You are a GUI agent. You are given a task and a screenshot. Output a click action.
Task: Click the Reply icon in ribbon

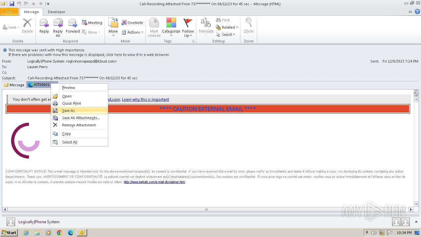click(44, 26)
